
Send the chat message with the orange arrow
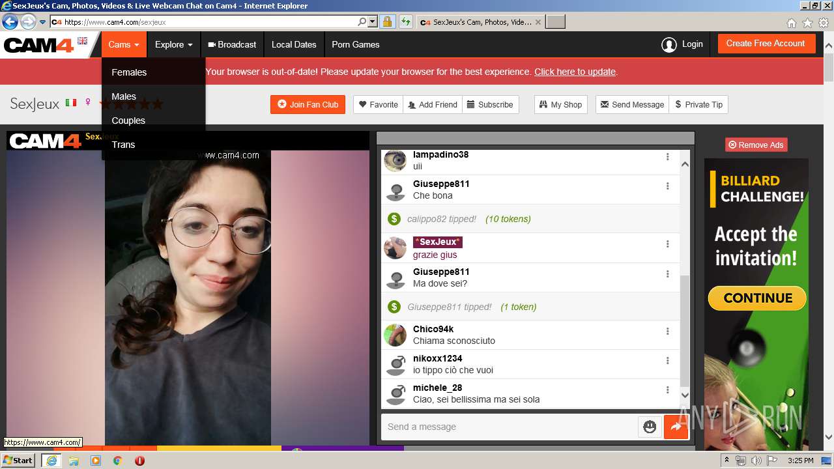tap(676, 427)
